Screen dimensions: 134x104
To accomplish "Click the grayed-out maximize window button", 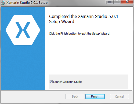I will 117,2.
